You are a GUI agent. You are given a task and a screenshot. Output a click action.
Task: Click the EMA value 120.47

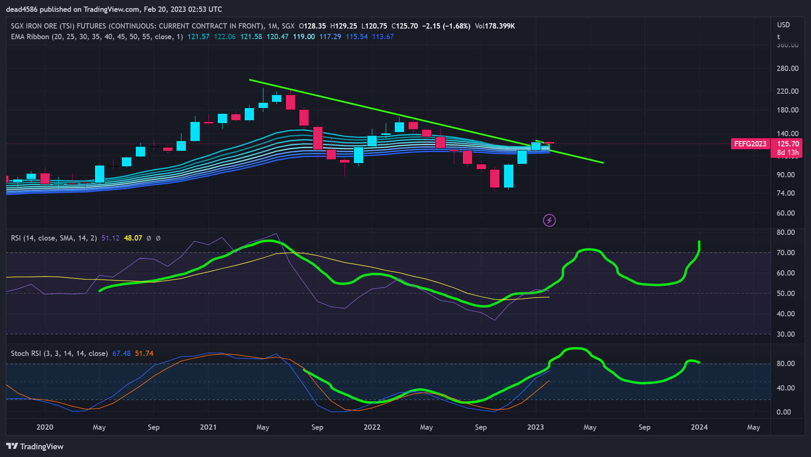pos(277,37)
